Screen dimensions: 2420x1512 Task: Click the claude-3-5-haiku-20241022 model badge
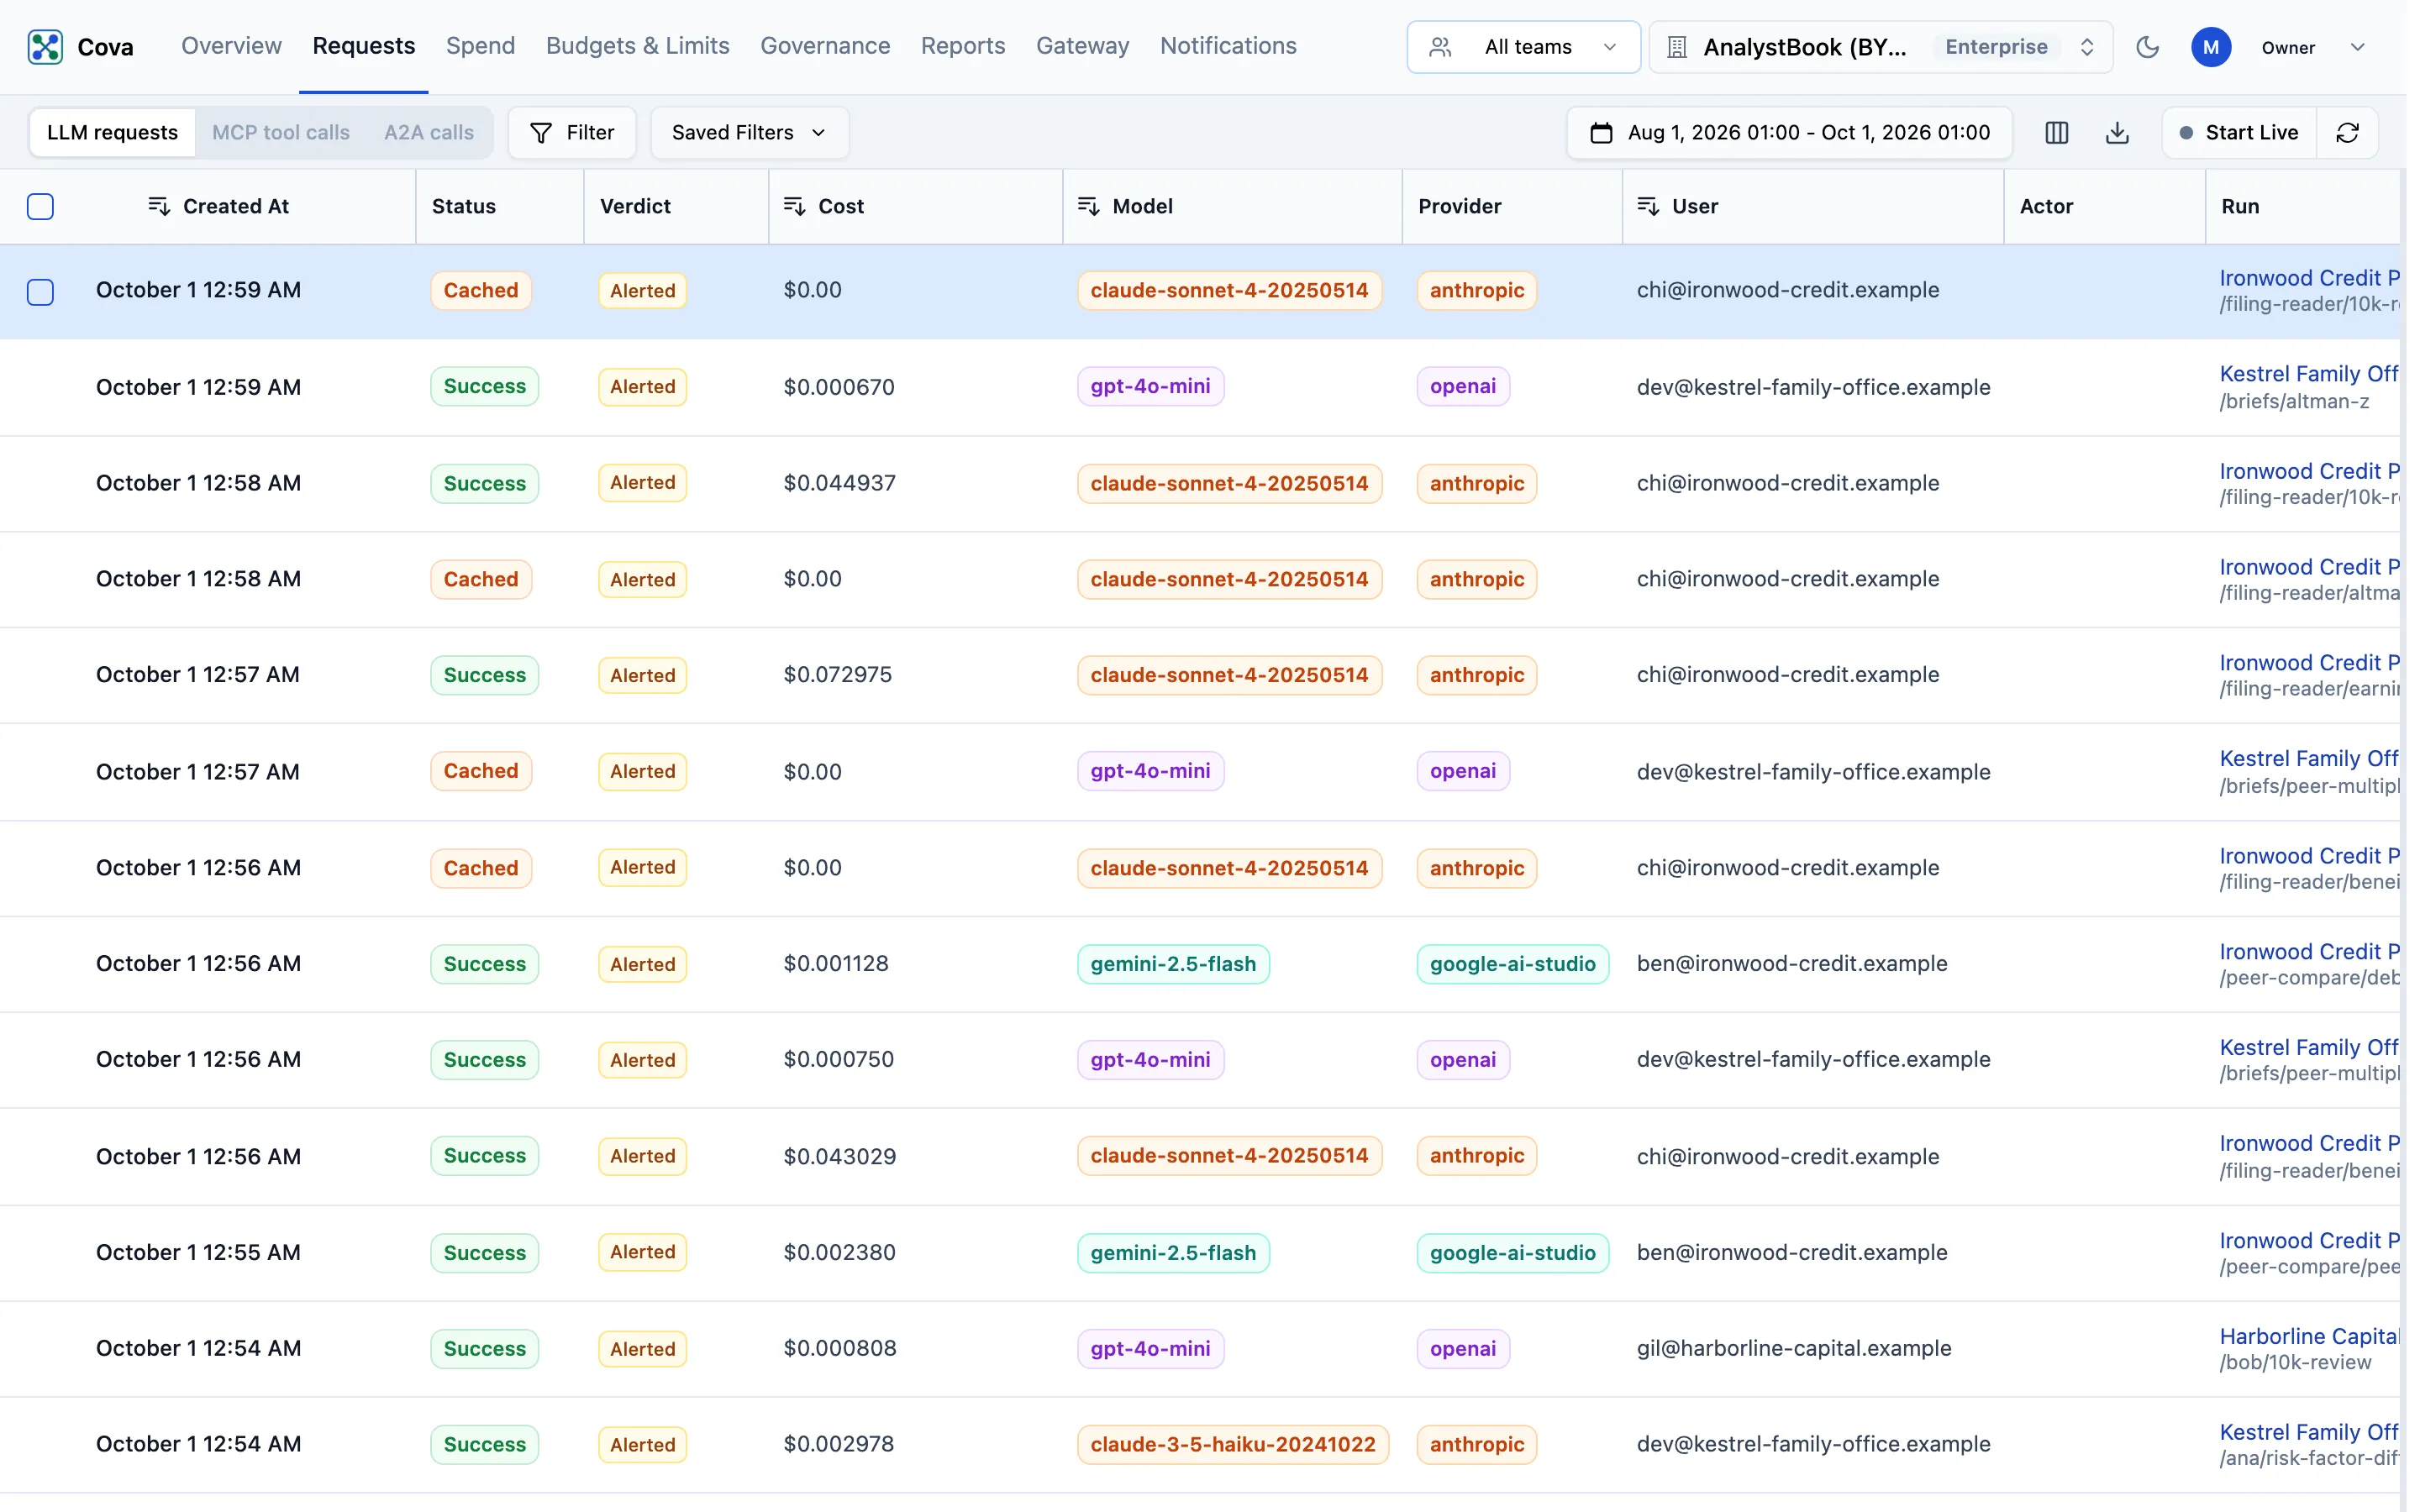coord(1232,1444)
